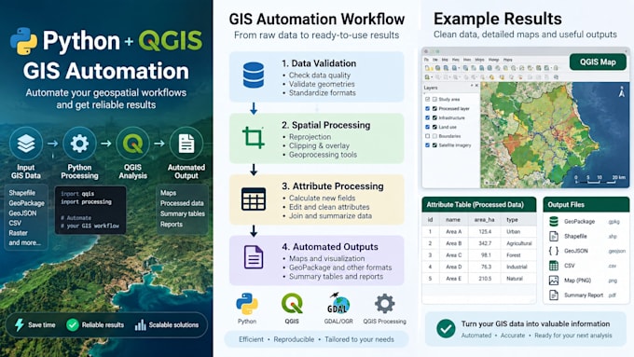The width and height of the screenshot is (634, 357).
Task: Click the Python Processing gear icon
Action: coord(79,144)
